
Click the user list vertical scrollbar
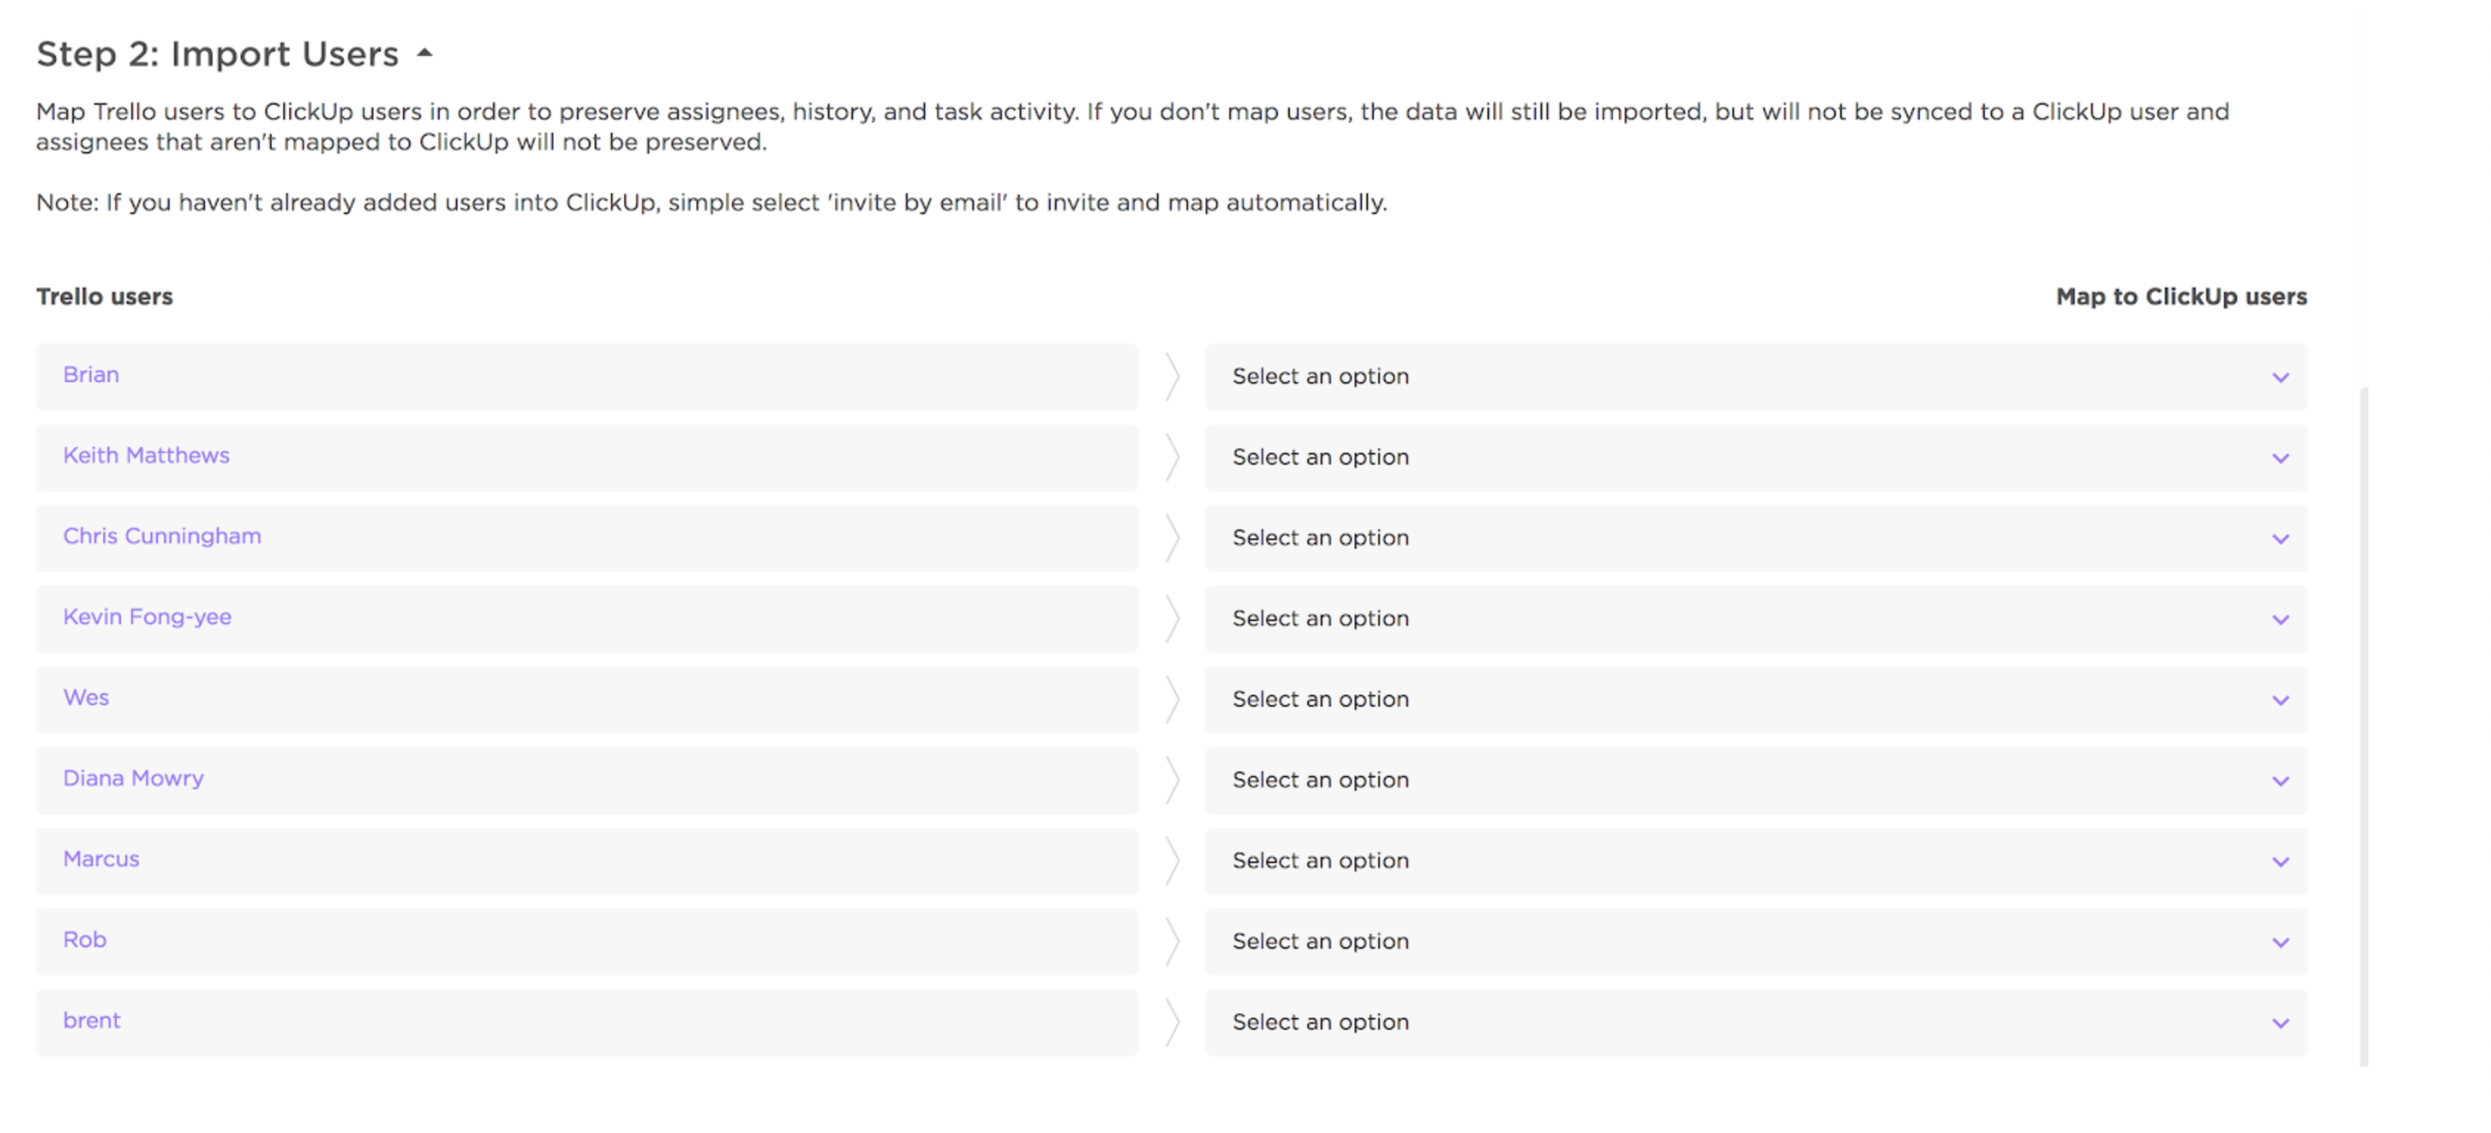(x=2363, y=725)
